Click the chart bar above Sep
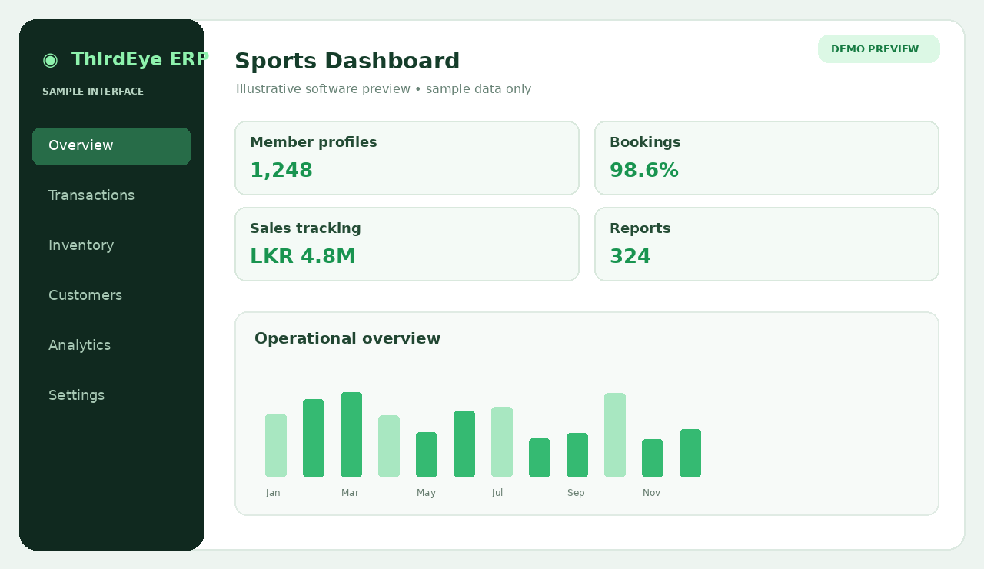Screen dimensions: 984x569 (x=577, y=455)
